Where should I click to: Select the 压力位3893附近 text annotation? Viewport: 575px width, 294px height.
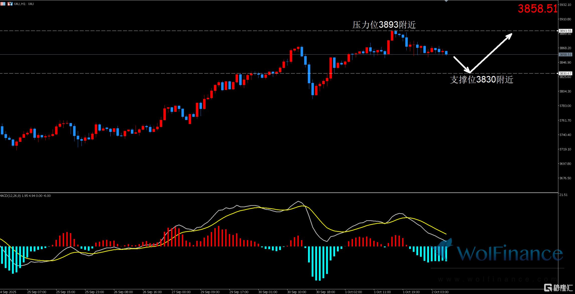click(384, 25)
